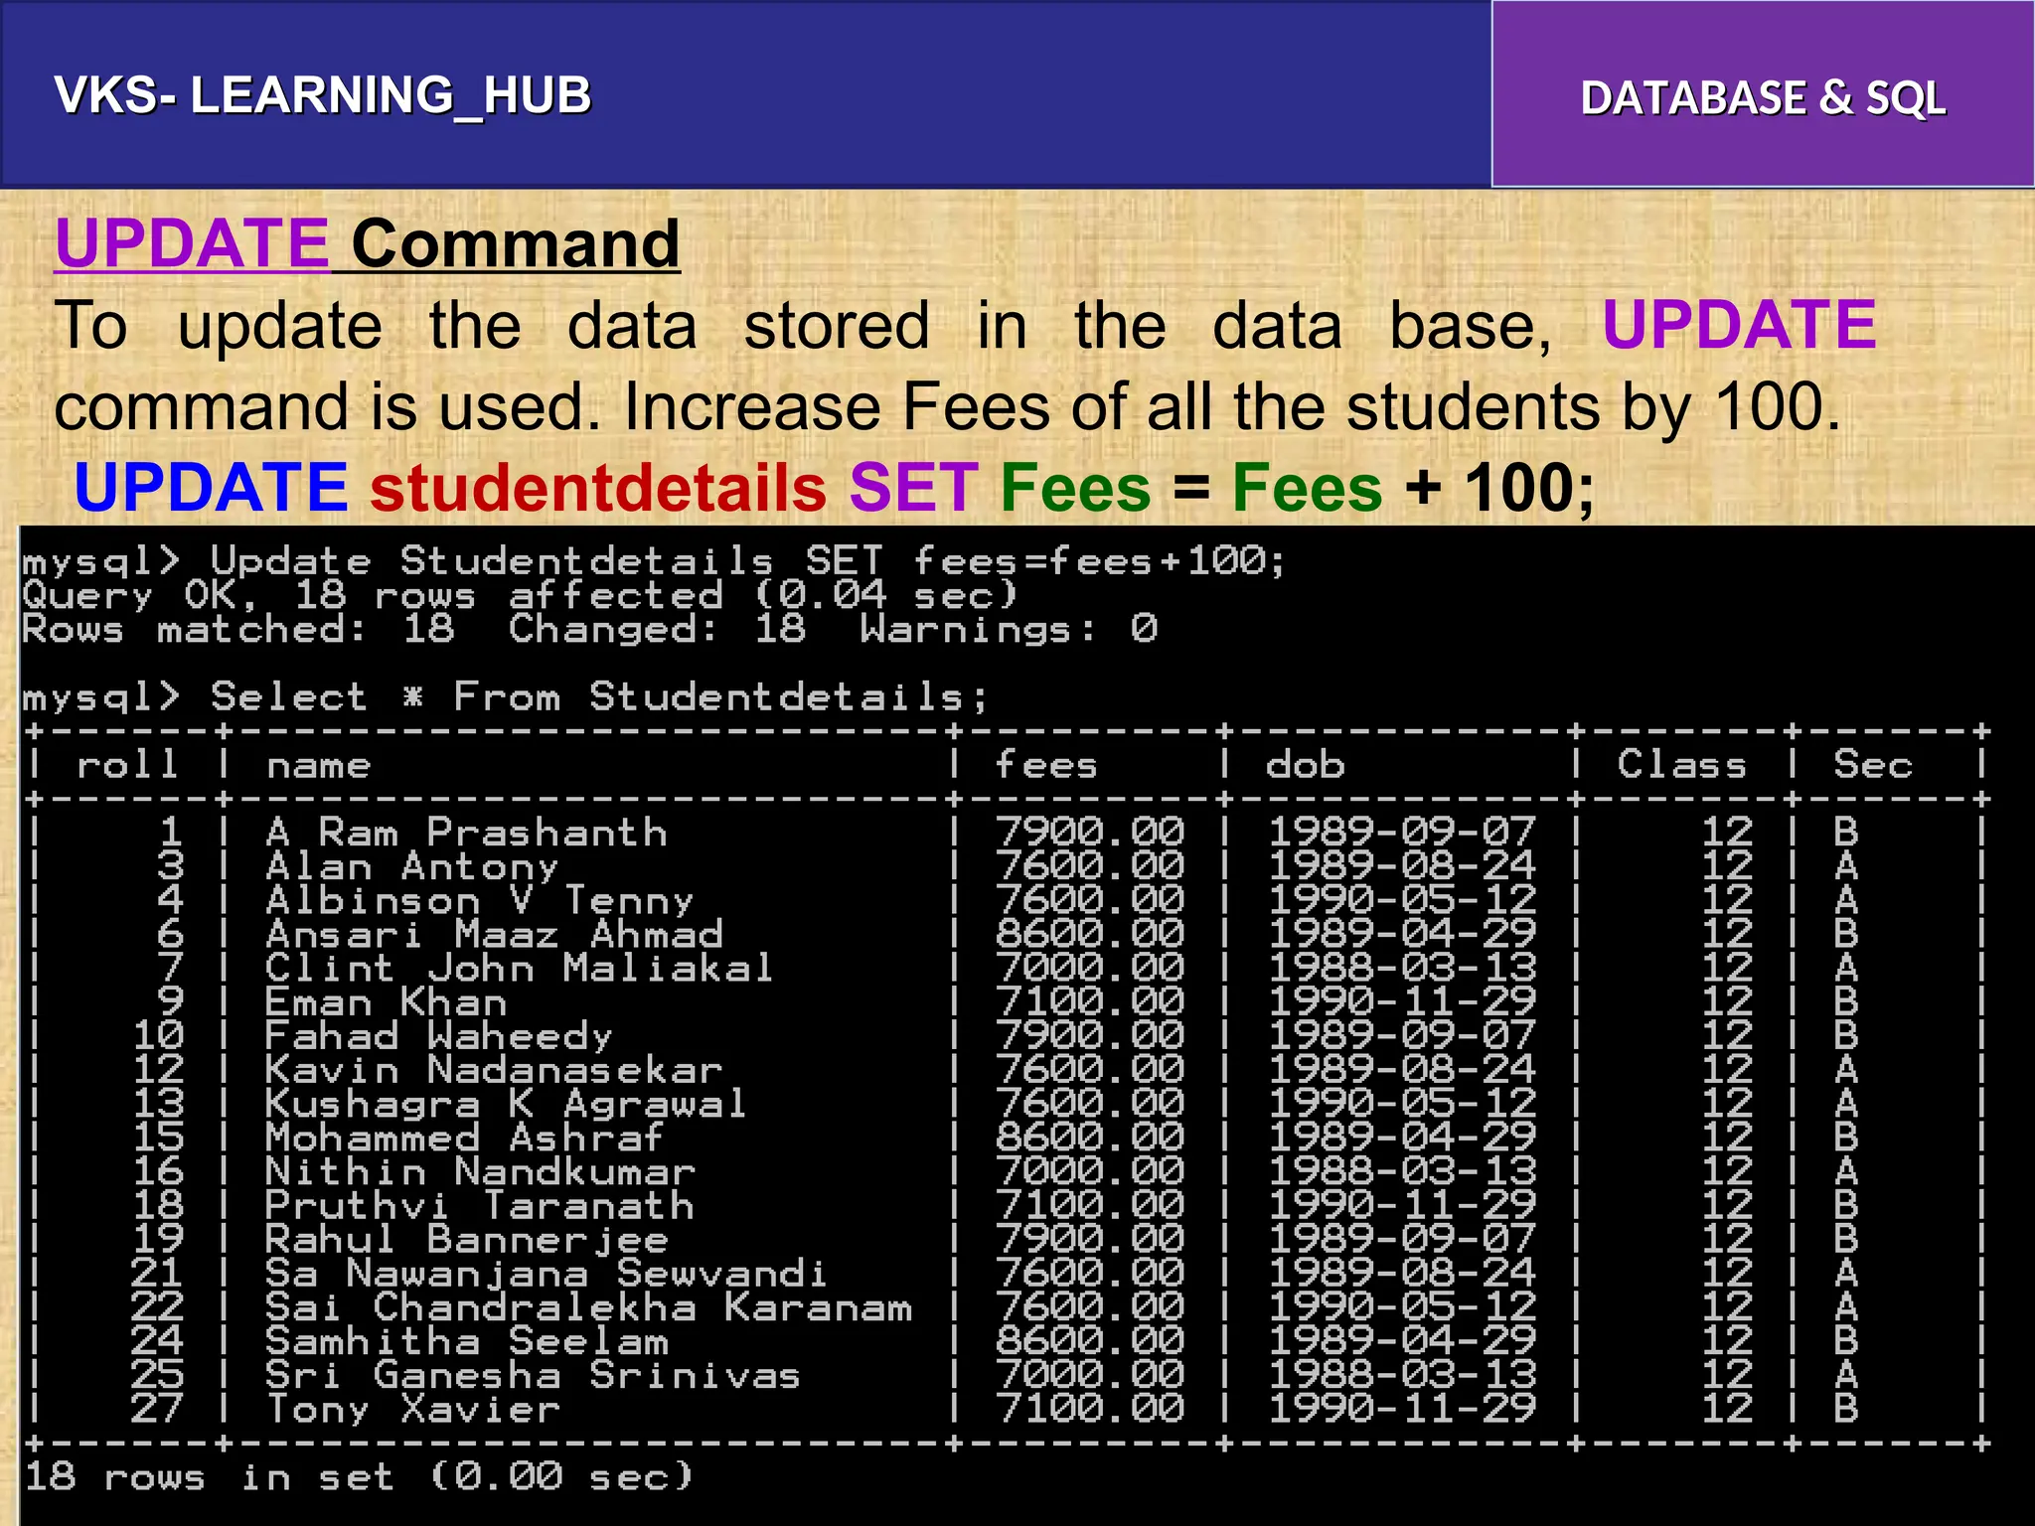Click name 'Alan Antony'
The height and width of the screenshot is (1526, 2035).
pyautogui.click(x=412, y=866)
